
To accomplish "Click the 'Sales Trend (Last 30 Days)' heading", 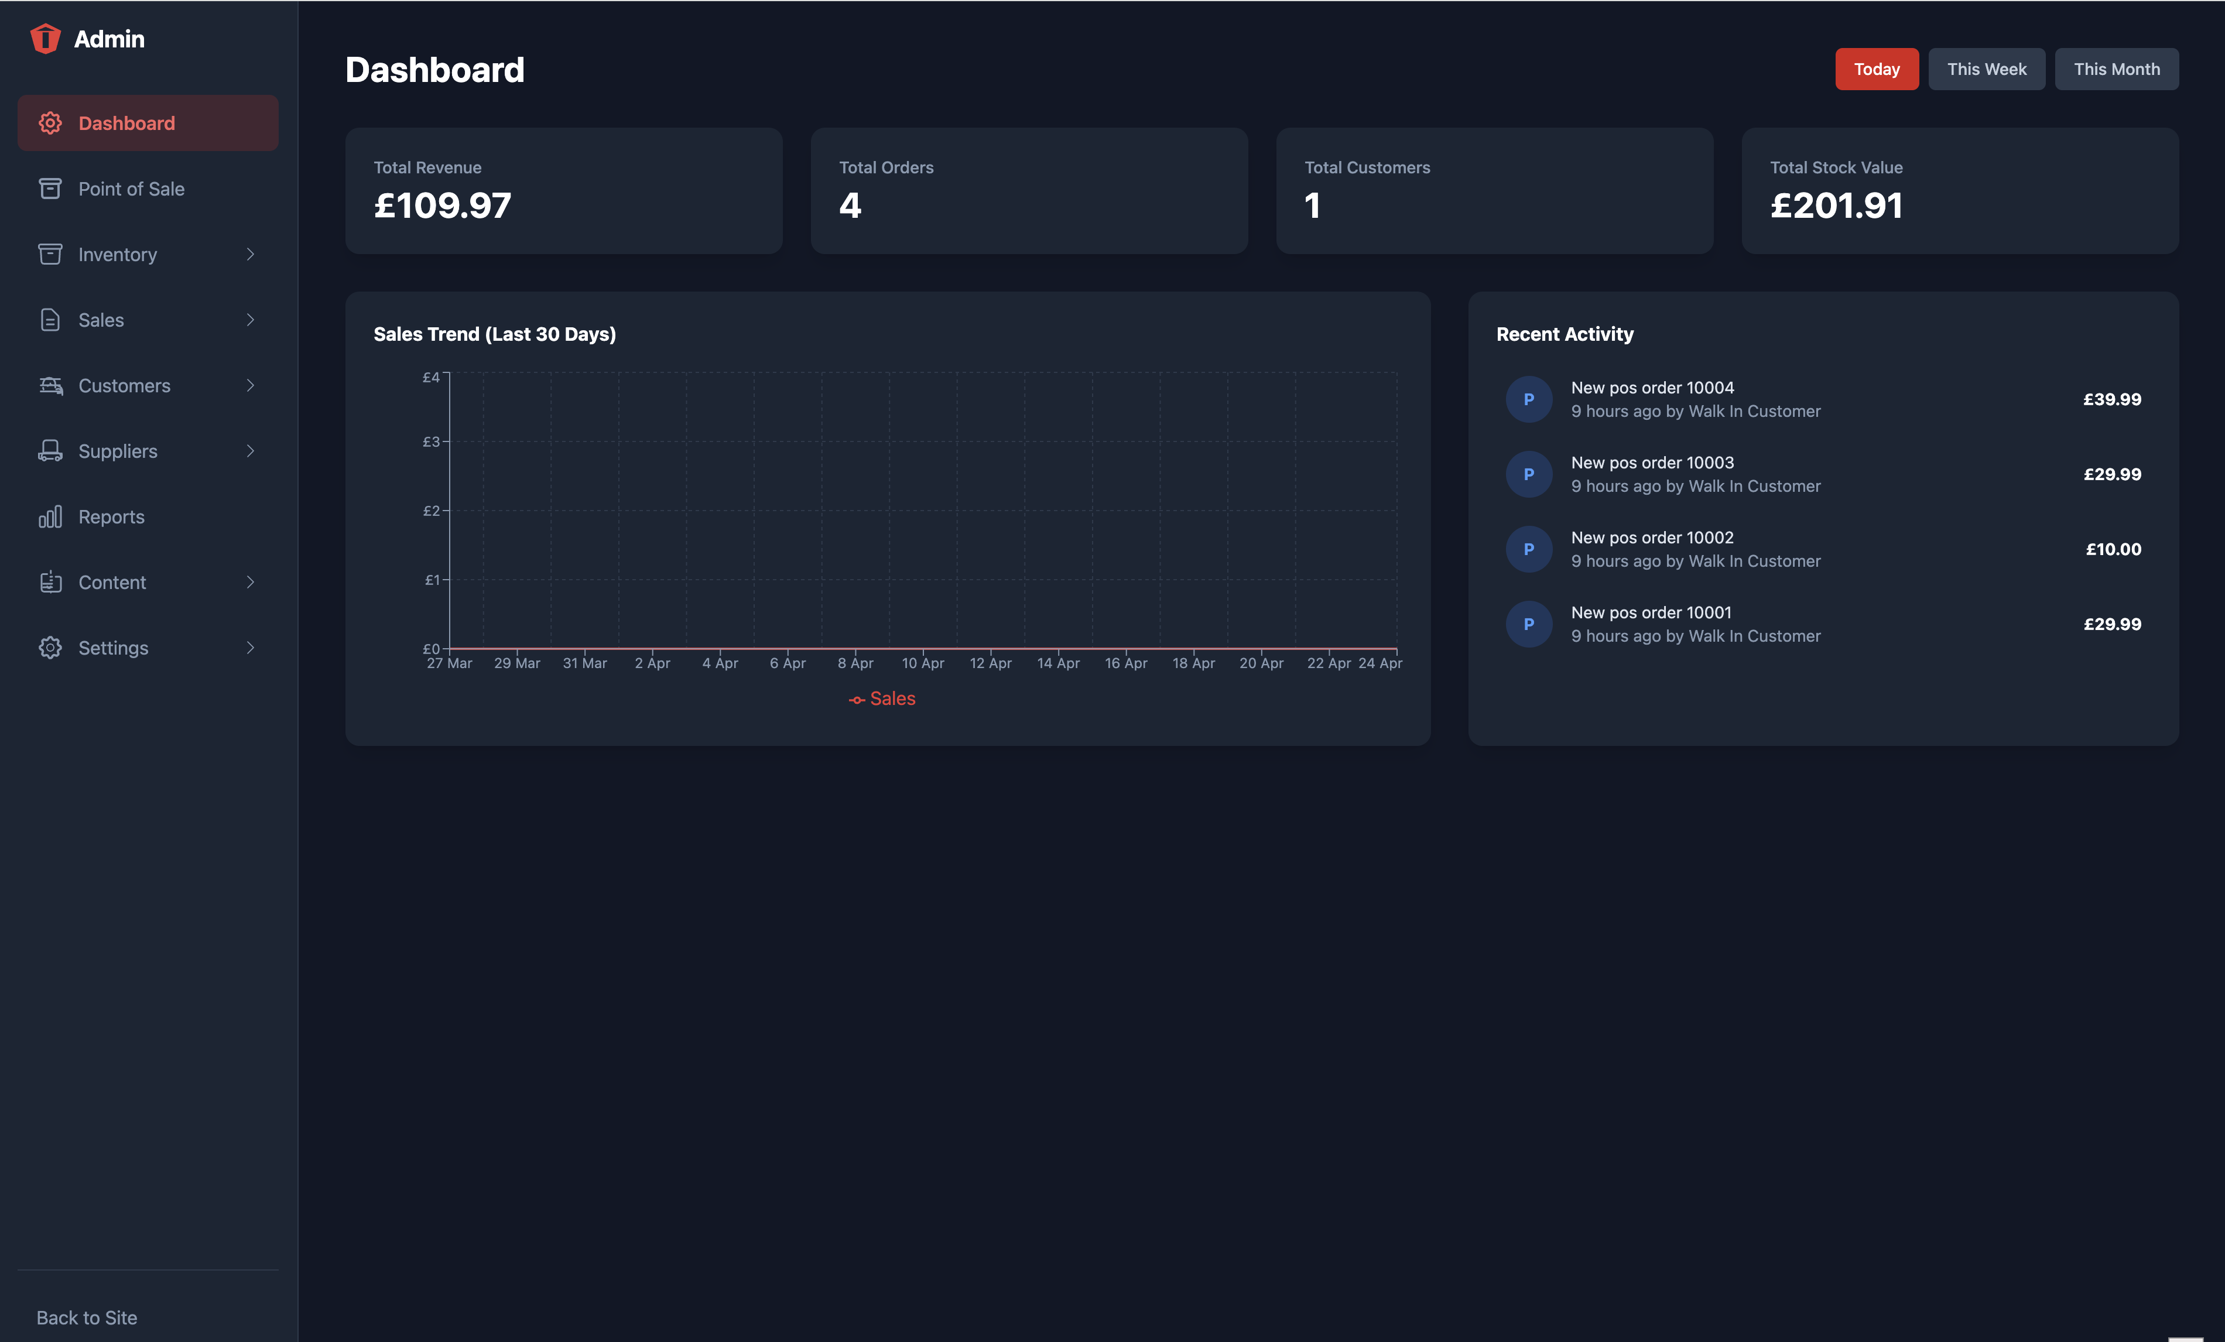I will 495,334.
